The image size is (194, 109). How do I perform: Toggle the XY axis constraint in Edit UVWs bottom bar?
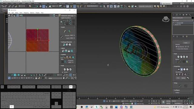click(x=67, y=75)
